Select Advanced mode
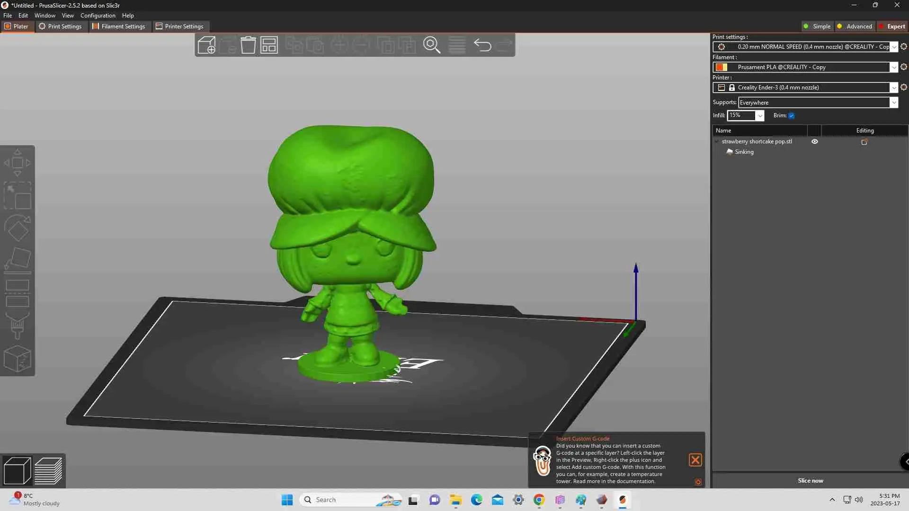The height and width of the screenshot is (511, 909). coord(855,26)
